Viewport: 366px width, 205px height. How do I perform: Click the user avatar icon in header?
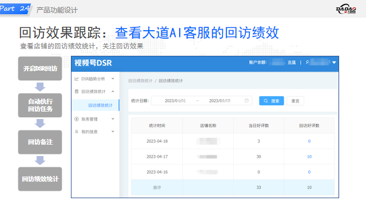(307, 62)
